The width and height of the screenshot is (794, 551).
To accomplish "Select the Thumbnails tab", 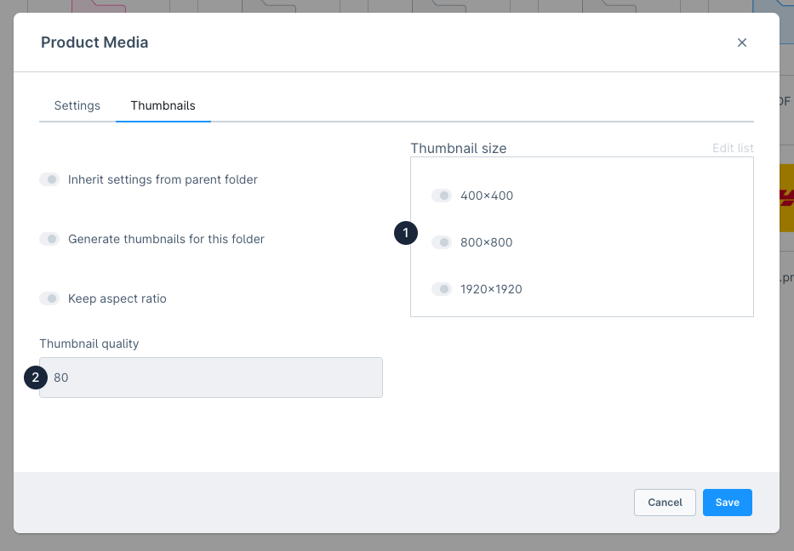I will pos(163,105).
